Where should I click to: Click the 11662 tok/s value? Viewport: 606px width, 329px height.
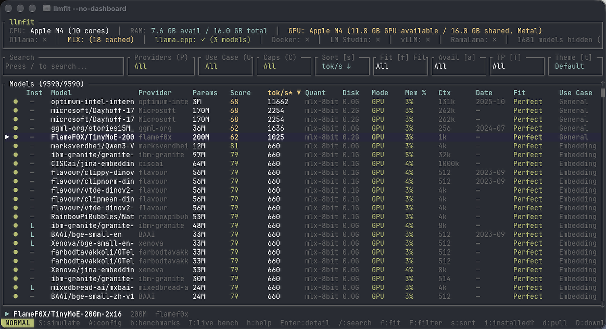click(278, 102)
